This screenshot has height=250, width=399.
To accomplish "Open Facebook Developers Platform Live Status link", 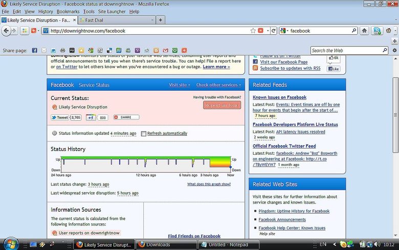I will point(295,124).
